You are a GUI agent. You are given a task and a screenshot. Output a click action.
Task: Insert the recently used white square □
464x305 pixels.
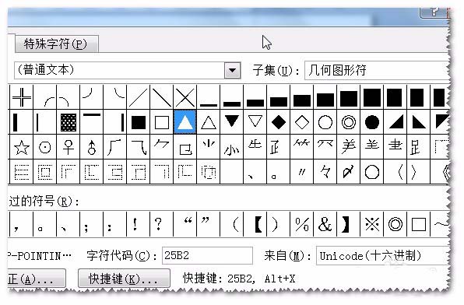coord(419,224)
